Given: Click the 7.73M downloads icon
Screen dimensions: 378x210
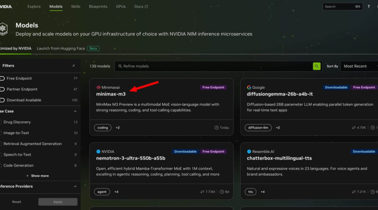Looking at the screenshot, I should [202, 192].
